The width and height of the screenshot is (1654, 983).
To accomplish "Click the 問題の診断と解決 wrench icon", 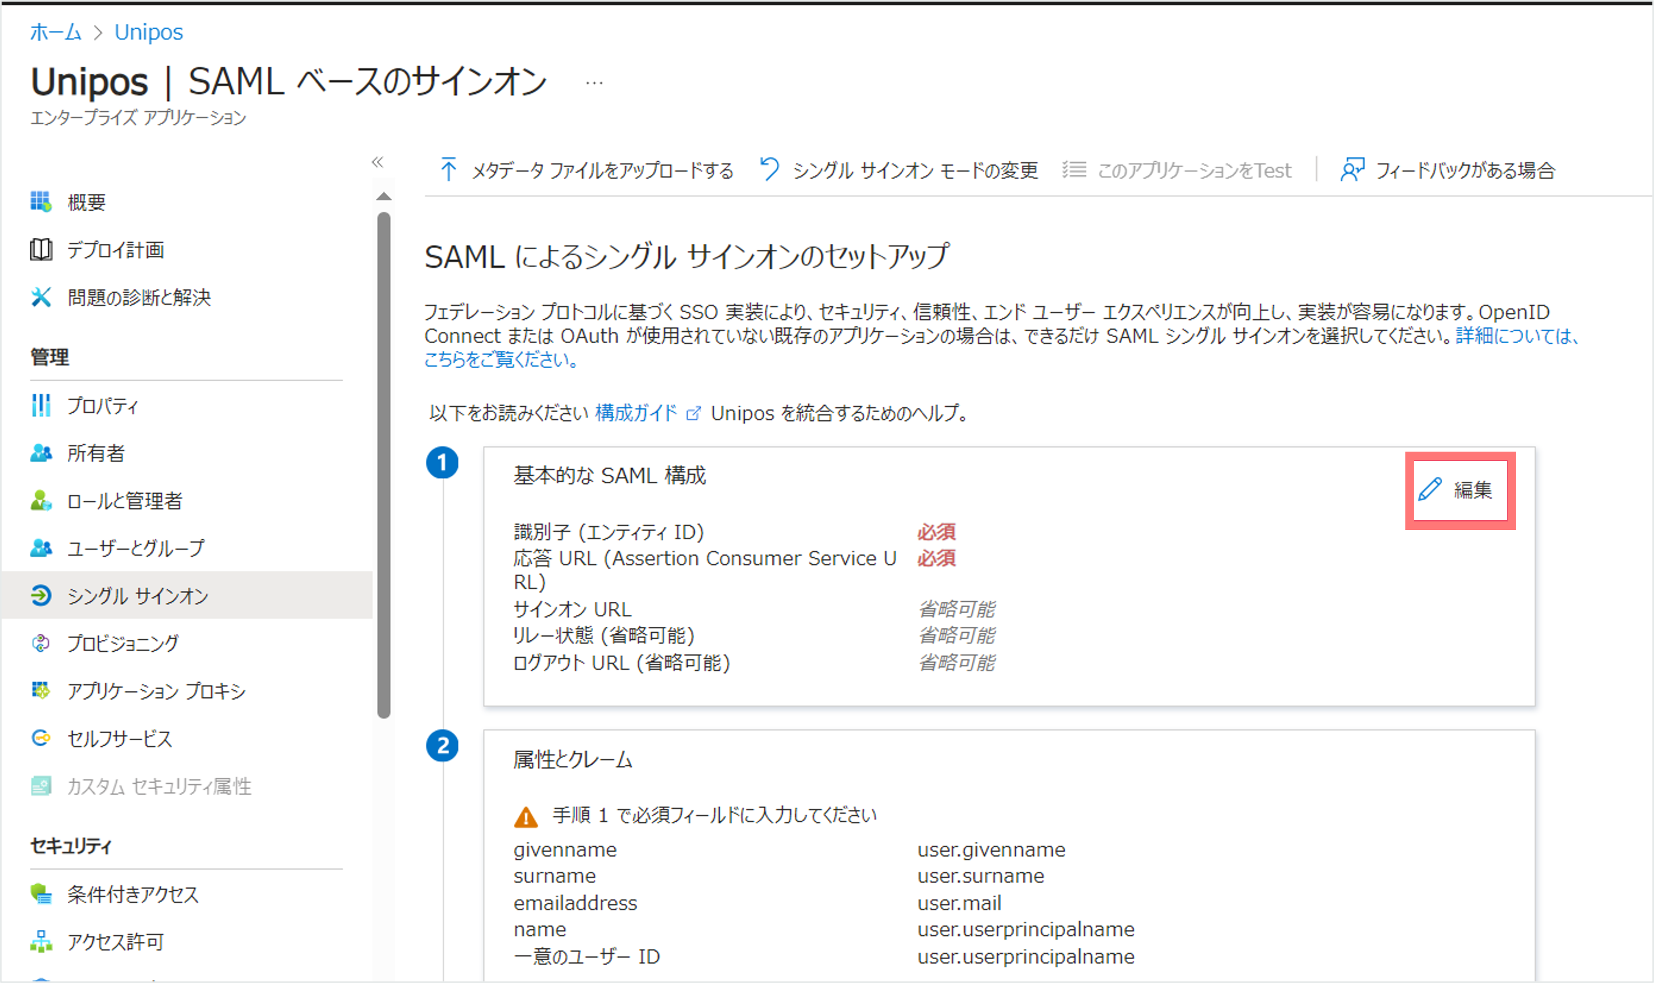I will coord(41,297).
